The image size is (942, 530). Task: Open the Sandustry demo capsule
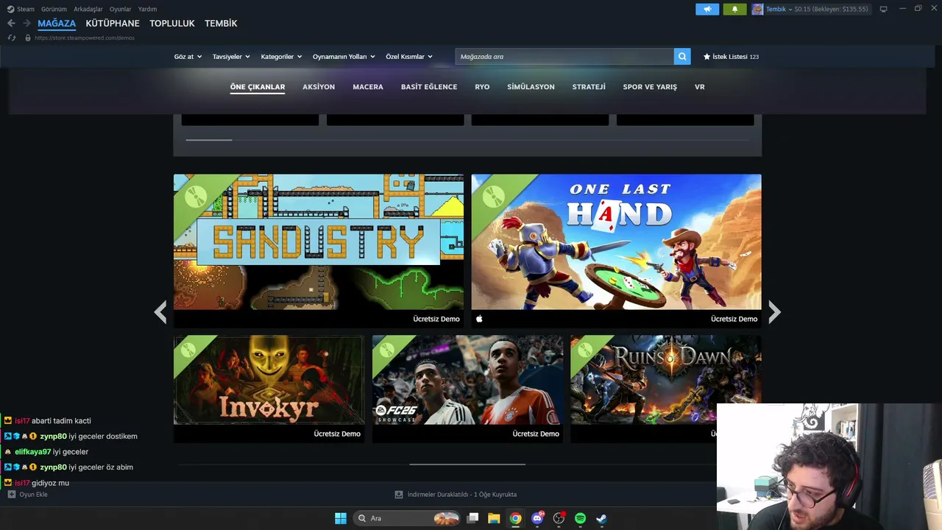point(319,250)
